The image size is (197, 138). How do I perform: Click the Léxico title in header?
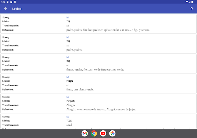coord(17,9)
